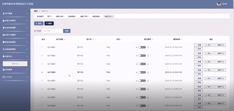Check the checkbox for row 4

click(36, 72)
